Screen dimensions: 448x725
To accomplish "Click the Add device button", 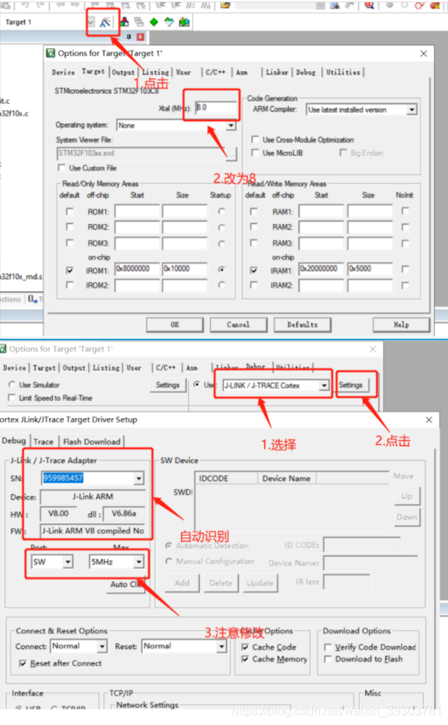I will [182, 582].
